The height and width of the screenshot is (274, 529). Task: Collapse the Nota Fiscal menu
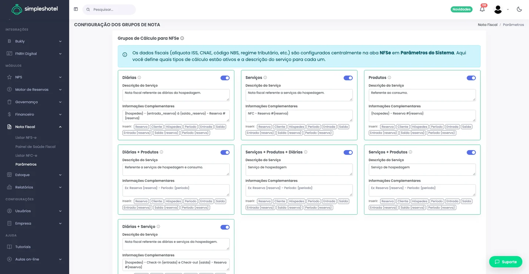click(35, 127)
